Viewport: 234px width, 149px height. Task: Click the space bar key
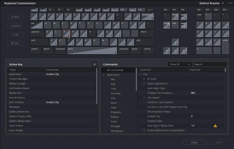click(x=92, y=51)
